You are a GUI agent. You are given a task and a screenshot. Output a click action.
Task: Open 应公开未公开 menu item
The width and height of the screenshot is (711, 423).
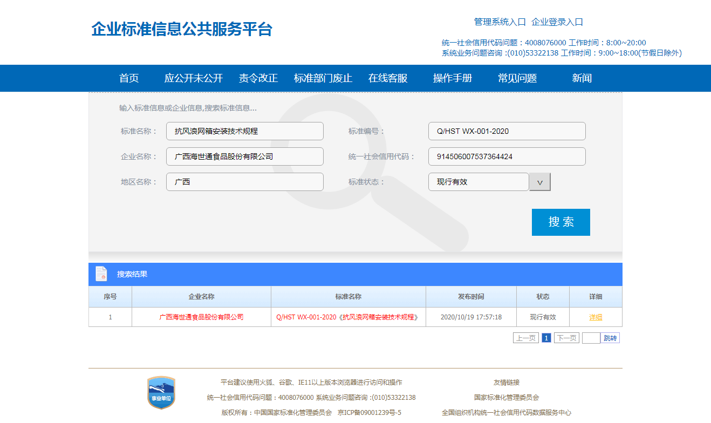(x=194, y=78)
